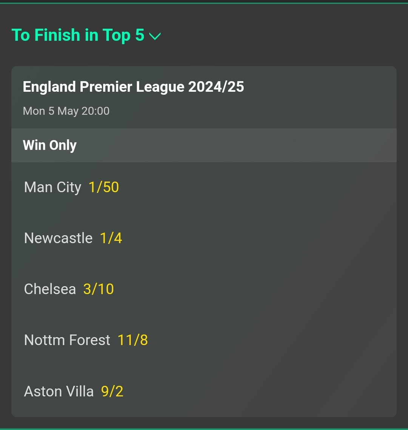Pick the Chelsea selection label
Screen dimensions: 408x430
coord(50,289)
